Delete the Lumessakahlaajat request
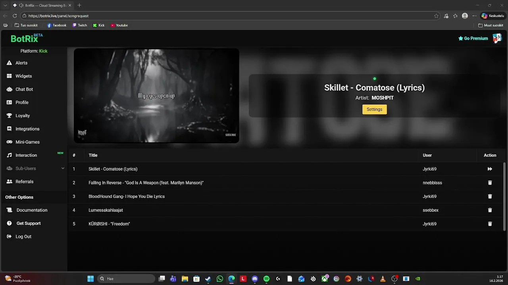Image resolution: width=508 pixels, height=285 pixels. pos(490,210)
